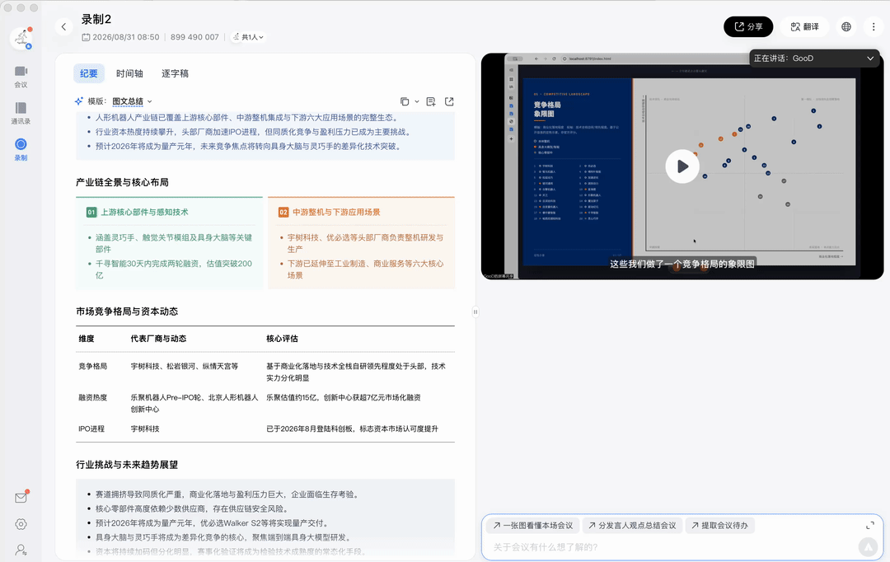Screen dimensions: 890x562
Task: Click bullet 预计2026年将成为量产元年，优必选Walker S2
Action: (x=212, y=522)
